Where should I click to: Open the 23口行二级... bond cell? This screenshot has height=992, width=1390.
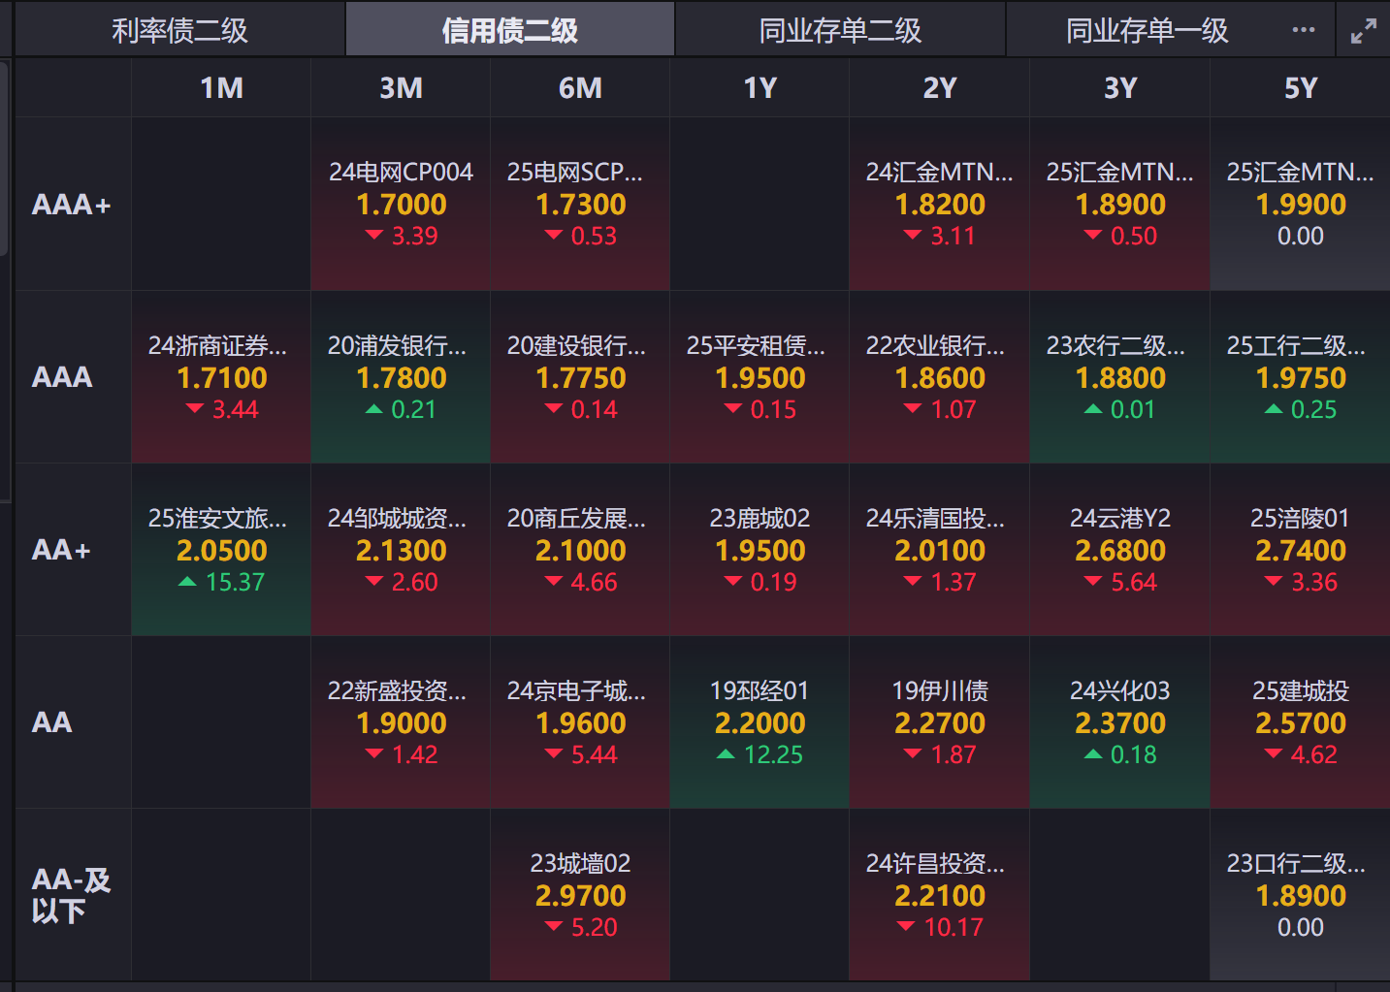1300,895
